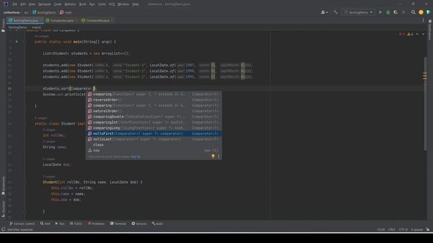This screenshot has width=433, height=243.
Task: Go to previous highlighted error arrow
Action: click(417, 34)
